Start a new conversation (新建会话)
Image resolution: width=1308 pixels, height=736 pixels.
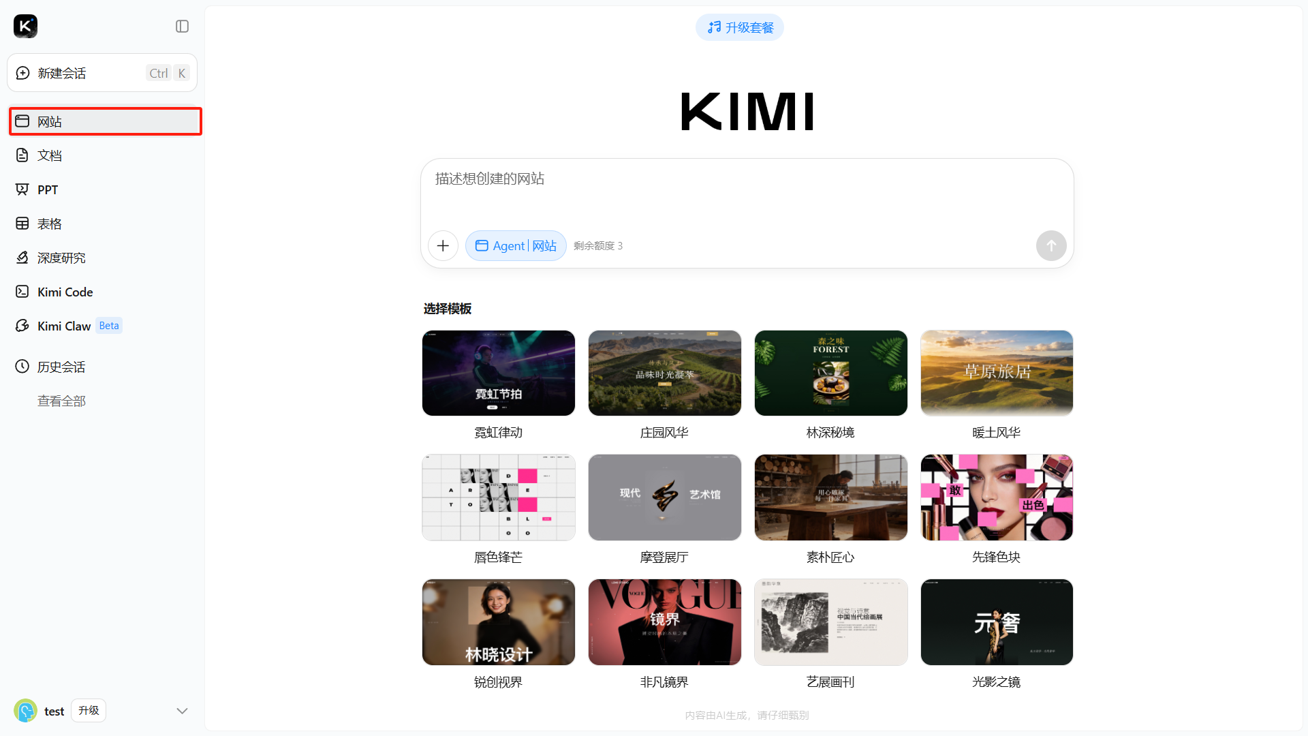(102, 73)
